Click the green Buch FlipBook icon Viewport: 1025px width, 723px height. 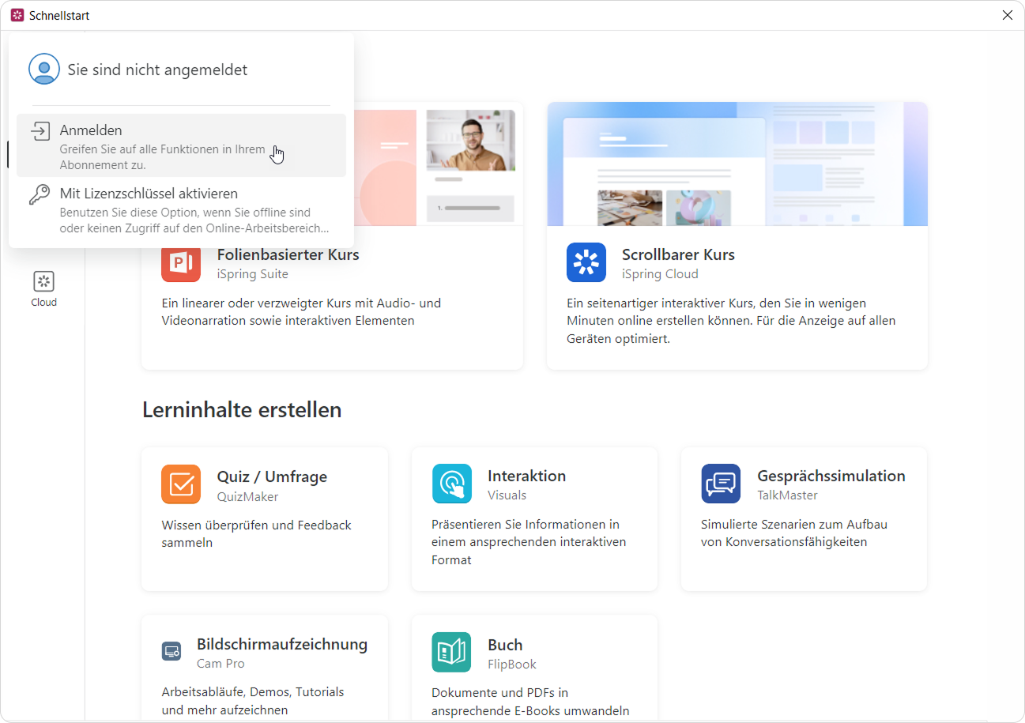[x=452, y=652]
